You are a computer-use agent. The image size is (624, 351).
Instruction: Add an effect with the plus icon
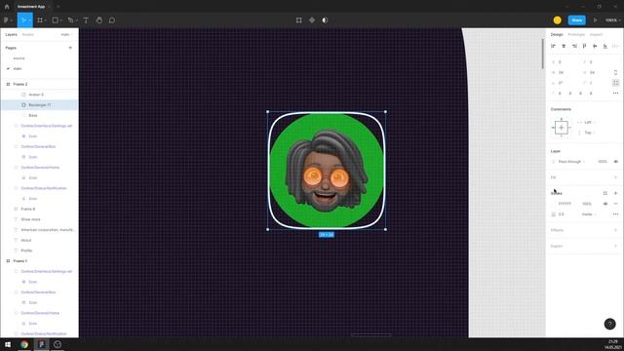615,230
